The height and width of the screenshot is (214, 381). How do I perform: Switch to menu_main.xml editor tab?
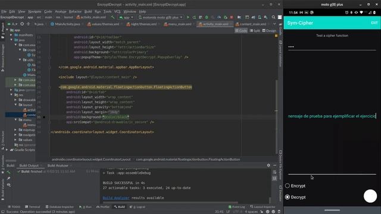tap(179, 24)
